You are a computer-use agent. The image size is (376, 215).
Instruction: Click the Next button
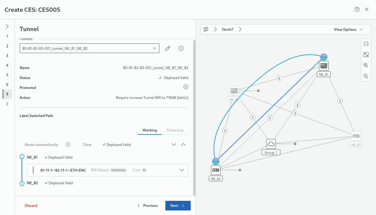click(178, 206)
